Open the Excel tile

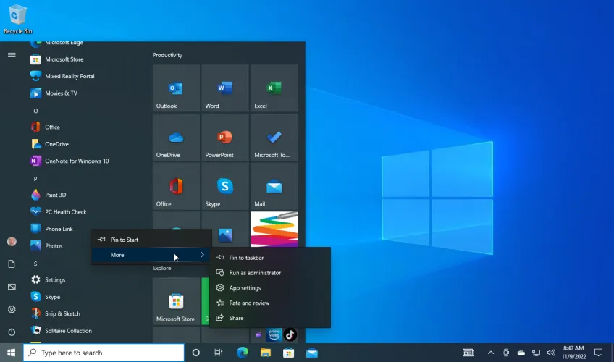[274, 88]
